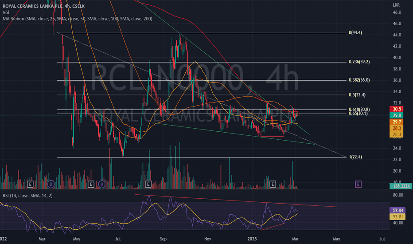The width and height of the screenshot is (413, 244).
Task: Click the earnings E marker after 2023 label
Action: [273, 184]
